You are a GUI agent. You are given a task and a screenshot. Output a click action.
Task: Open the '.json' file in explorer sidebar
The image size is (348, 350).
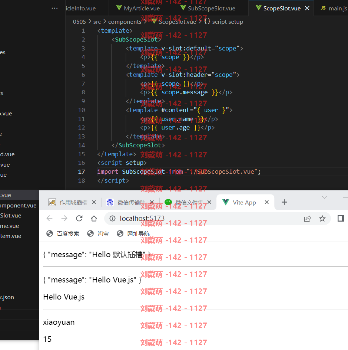(x=7, y=297)
